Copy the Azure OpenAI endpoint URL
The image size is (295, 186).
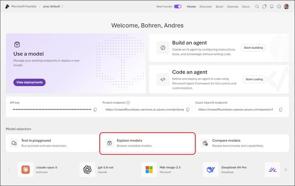coord(281,110)
